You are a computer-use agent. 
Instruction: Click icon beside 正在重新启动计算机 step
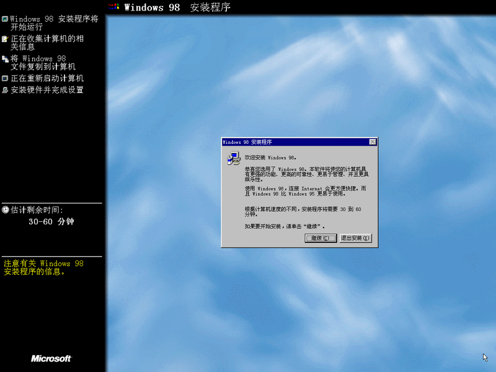(5, 78)
